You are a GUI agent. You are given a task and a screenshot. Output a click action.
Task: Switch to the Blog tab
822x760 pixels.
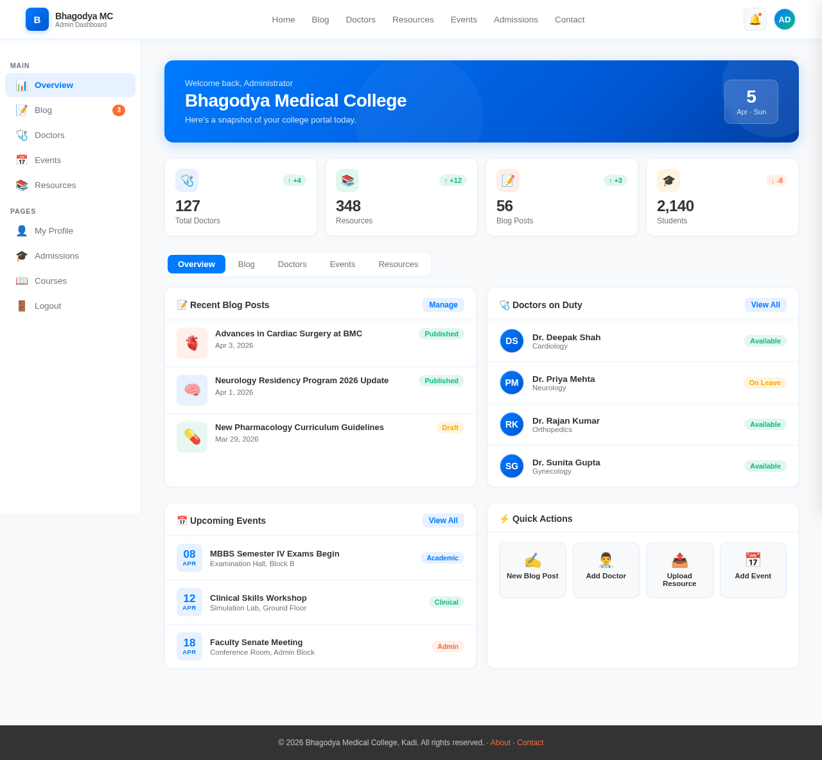click(x=247, y=264)
